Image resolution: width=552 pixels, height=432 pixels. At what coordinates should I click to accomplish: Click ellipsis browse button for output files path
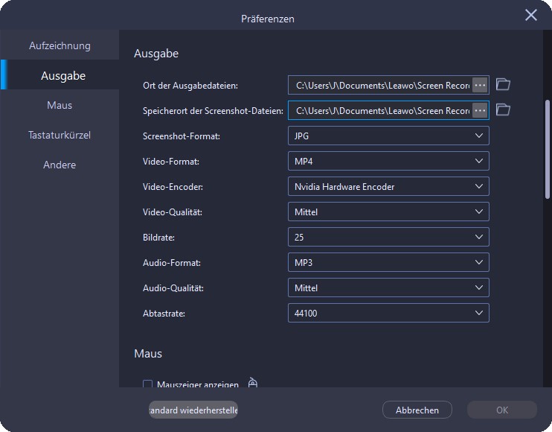point(480,85)
